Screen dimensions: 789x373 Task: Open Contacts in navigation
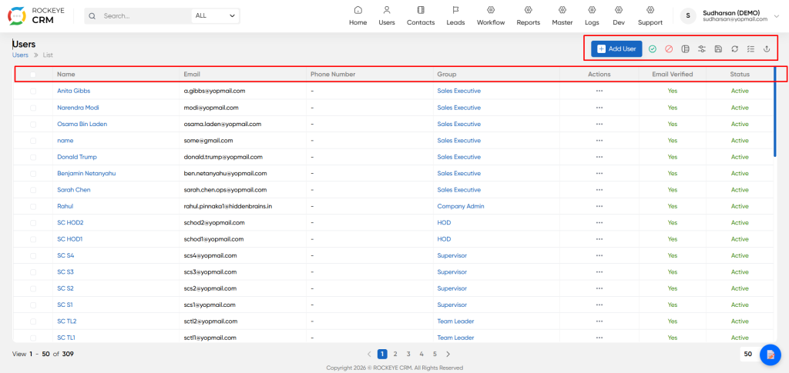421,16
